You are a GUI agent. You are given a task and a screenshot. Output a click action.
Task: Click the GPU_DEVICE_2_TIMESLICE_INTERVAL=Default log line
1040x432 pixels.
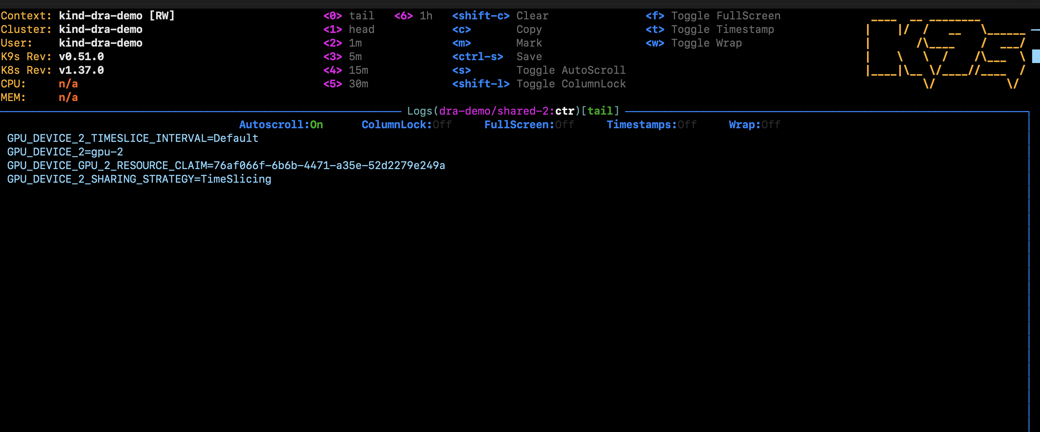(x=133, y=138)
